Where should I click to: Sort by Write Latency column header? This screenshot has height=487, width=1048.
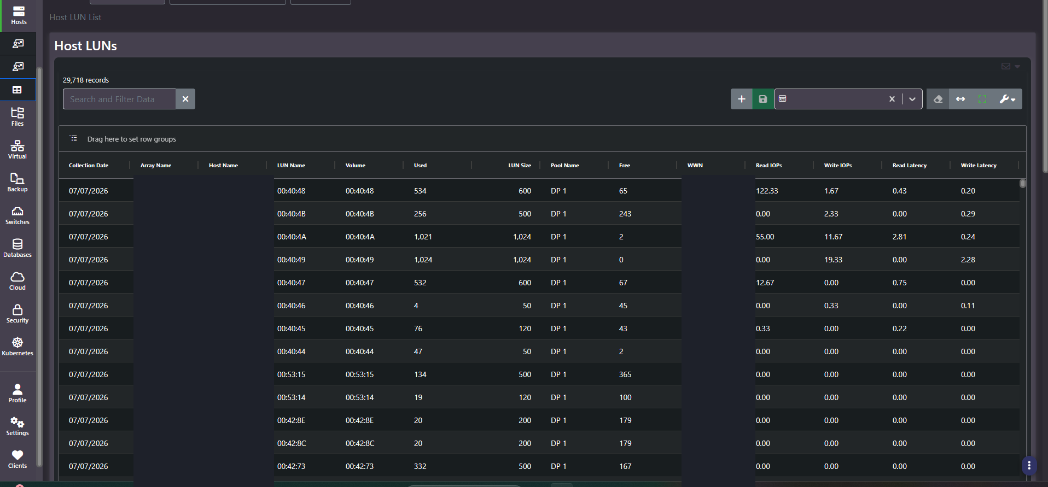click(x=979, y=165)
